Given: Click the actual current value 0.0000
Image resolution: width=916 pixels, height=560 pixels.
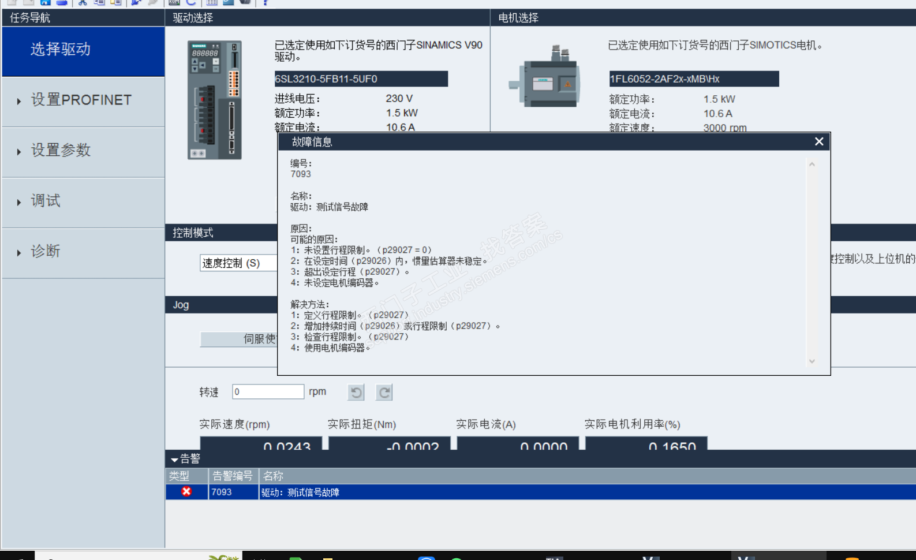Looking at the screenshot, I should pos(544,445).
